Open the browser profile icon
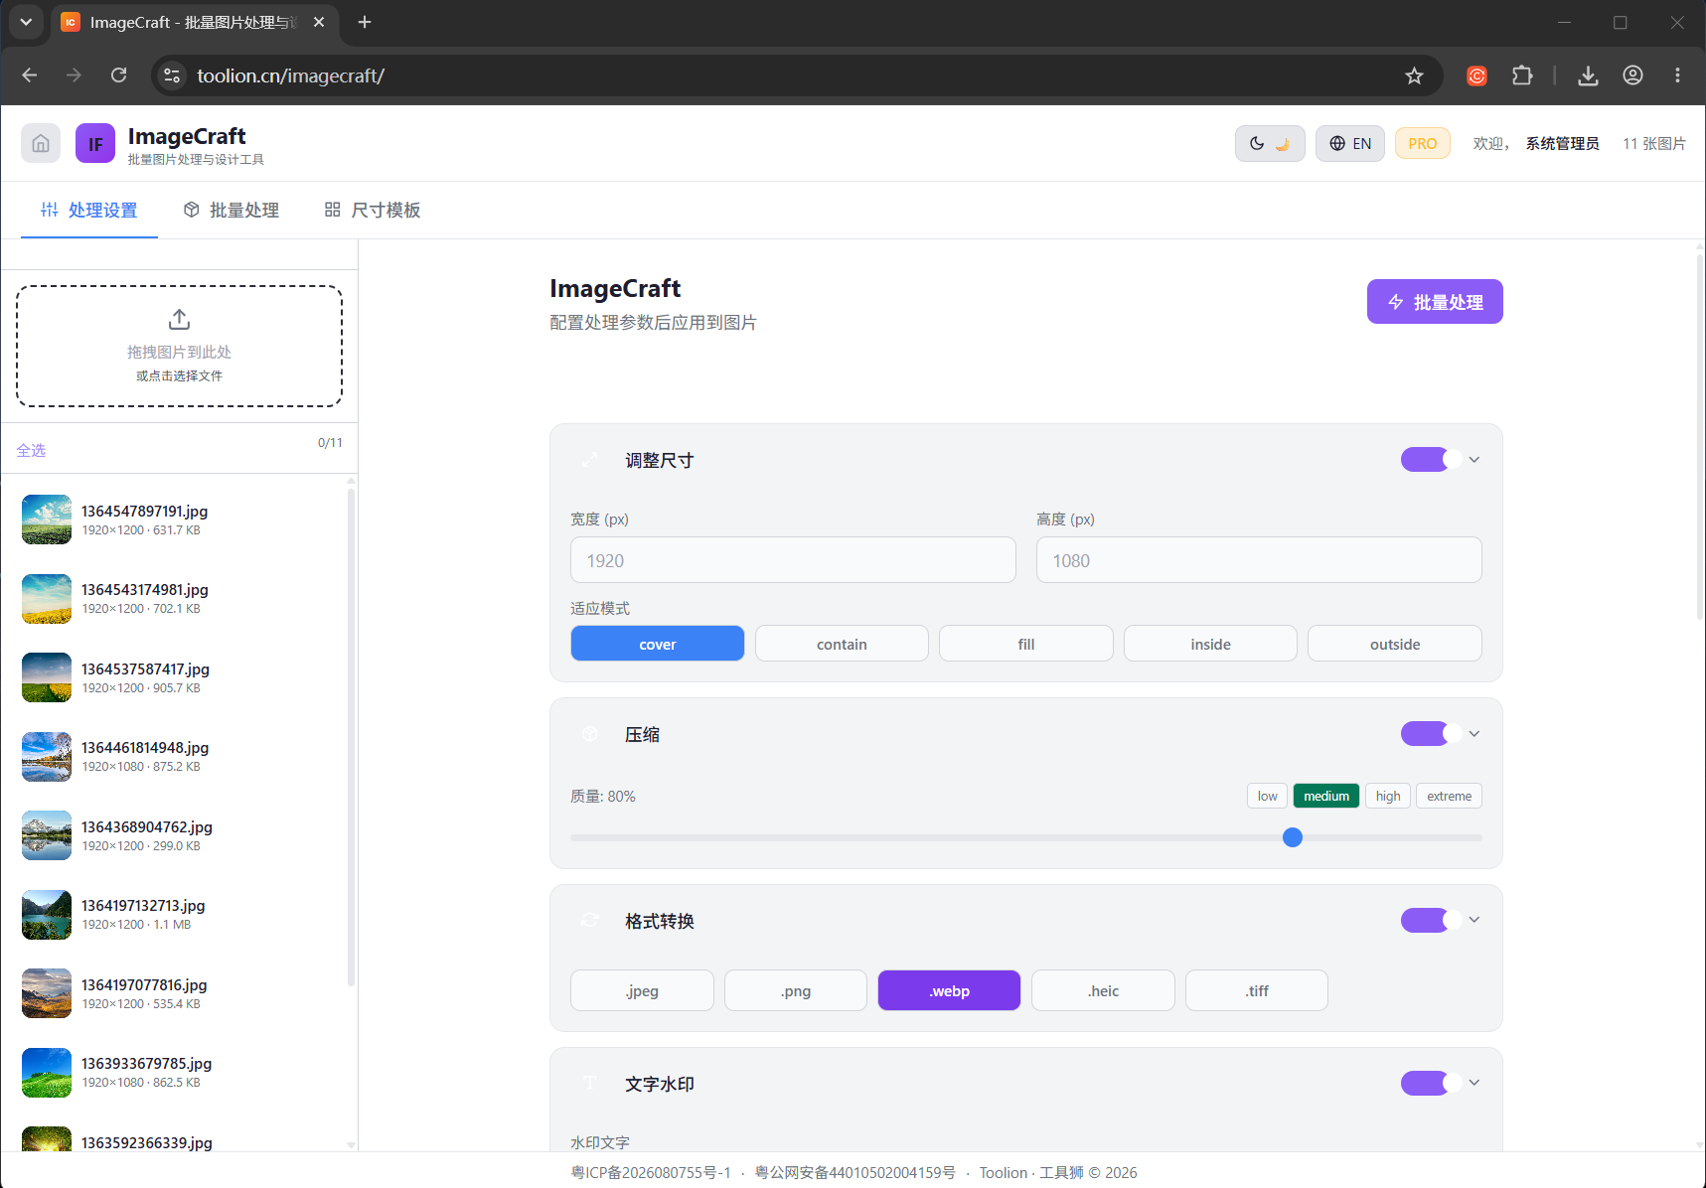The height and width of the screenshot is (1188, 1706). 1632,75
